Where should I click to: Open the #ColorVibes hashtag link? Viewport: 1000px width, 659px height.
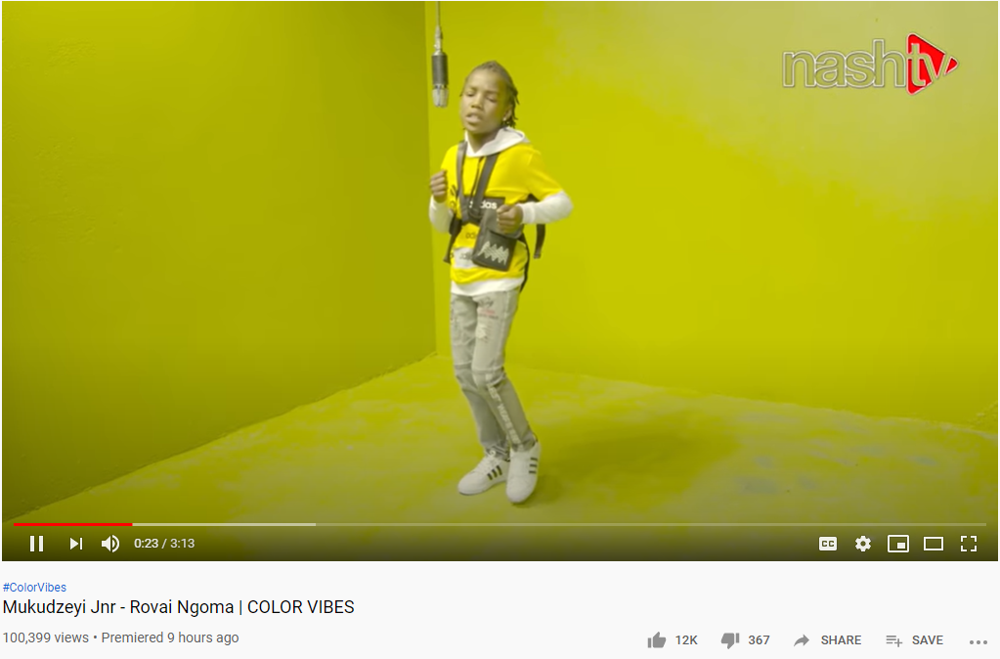tap(34, 587)
